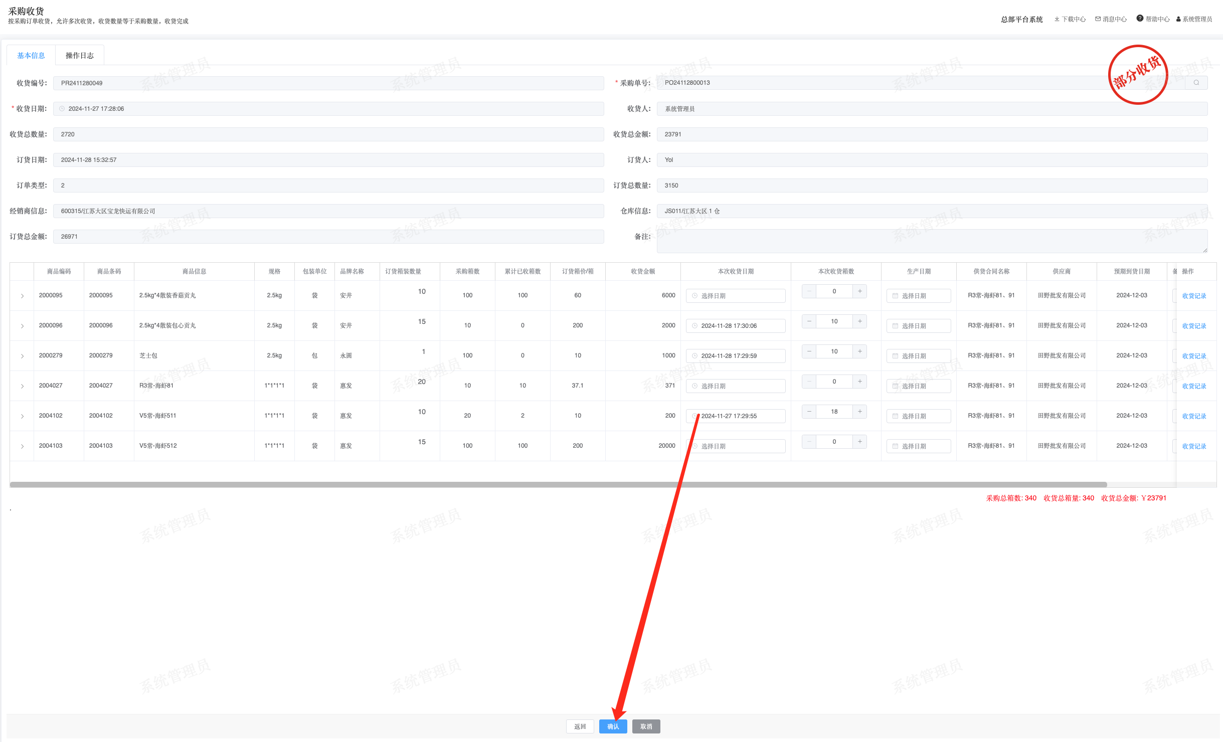Click plus stepper for product 2000096 row

(x=859, y=321)
